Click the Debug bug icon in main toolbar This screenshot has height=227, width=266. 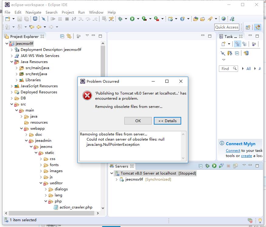[x=120, y=19]
